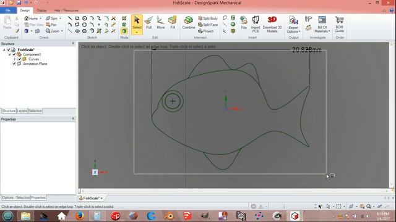Select Annotation Plane in structure tree
The image size is (396, 222).
click(35, 64)
